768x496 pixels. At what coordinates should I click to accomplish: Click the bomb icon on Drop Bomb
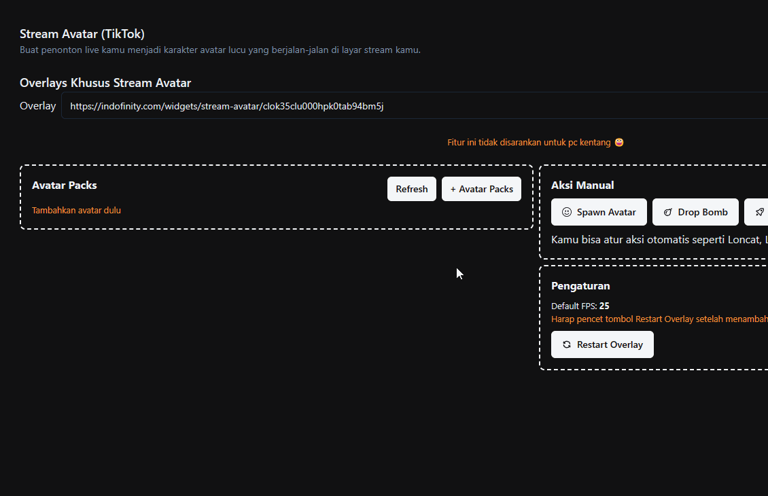[x=668, y=212]
